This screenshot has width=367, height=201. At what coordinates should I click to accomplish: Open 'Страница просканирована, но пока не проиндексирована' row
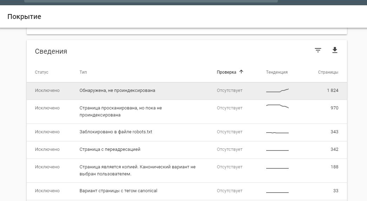pos(187,112)
